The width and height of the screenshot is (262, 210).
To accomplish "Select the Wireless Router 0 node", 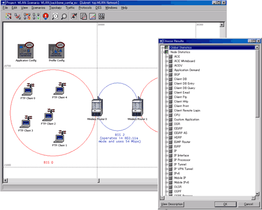I will coord(97,107).
